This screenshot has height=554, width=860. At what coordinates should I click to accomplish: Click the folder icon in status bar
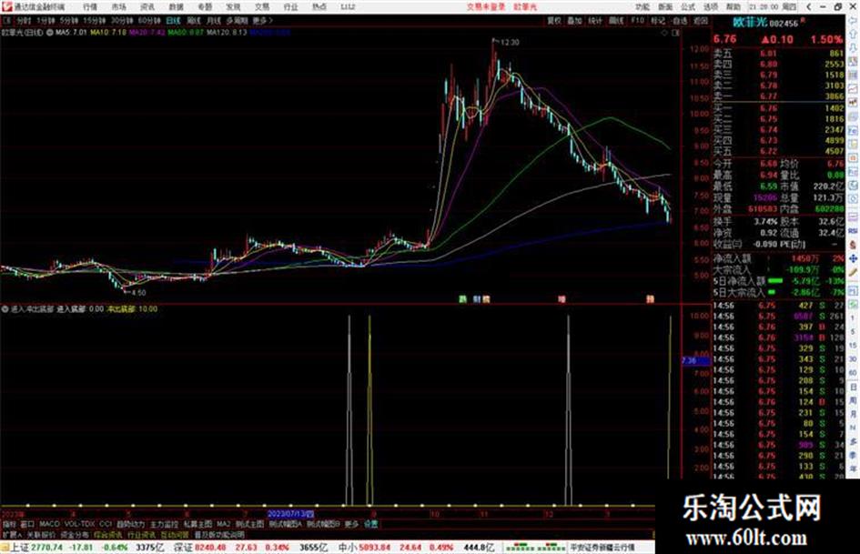point(5,548)
